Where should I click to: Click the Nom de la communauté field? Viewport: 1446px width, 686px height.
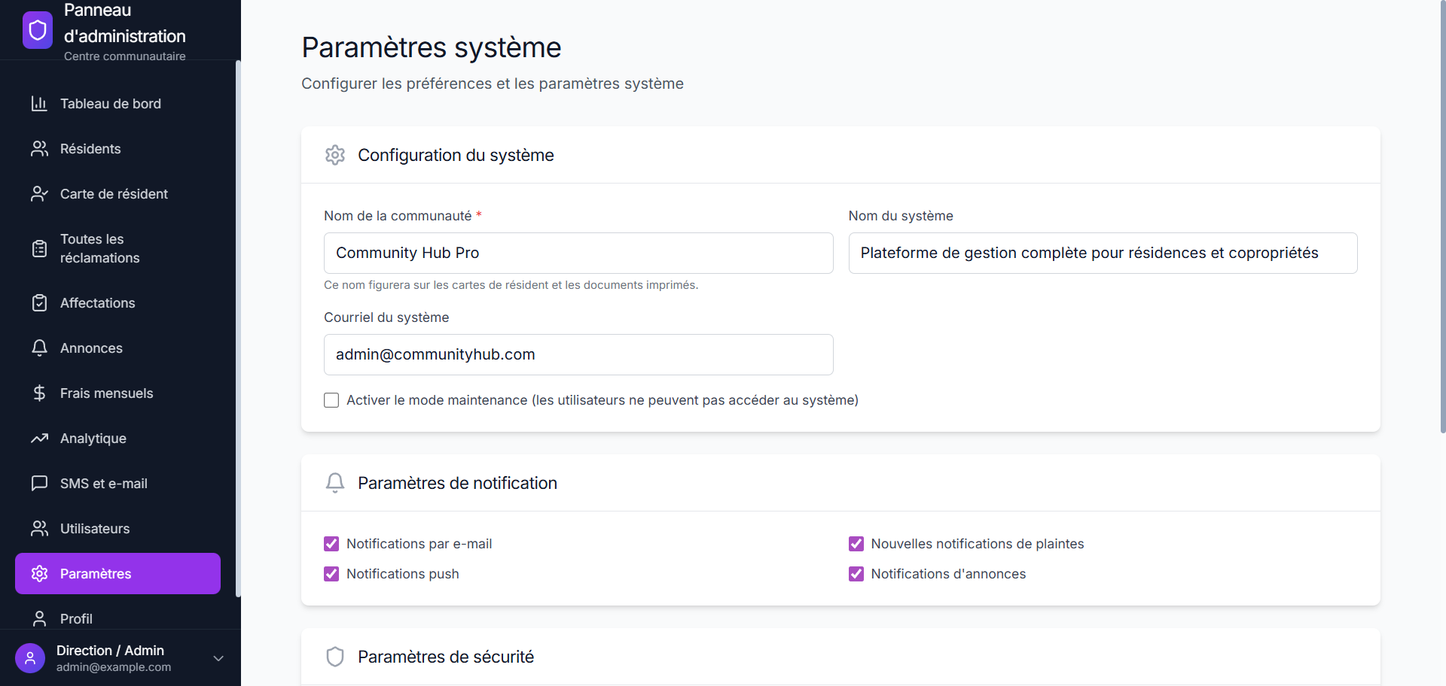point(578,253)
